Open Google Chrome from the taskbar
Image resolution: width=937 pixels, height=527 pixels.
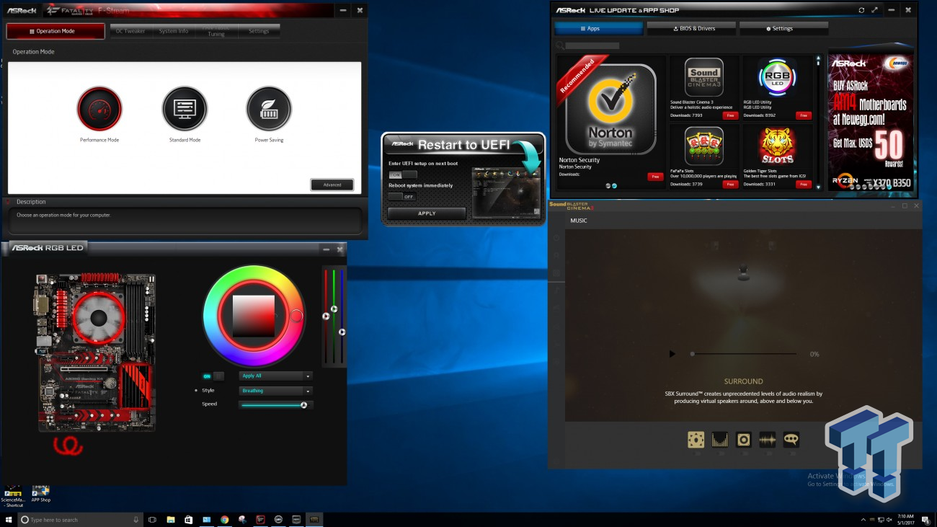point(224,520)
